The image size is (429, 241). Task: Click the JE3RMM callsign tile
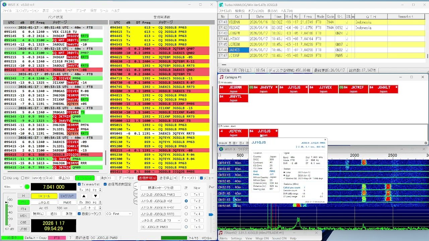(234, 89)
